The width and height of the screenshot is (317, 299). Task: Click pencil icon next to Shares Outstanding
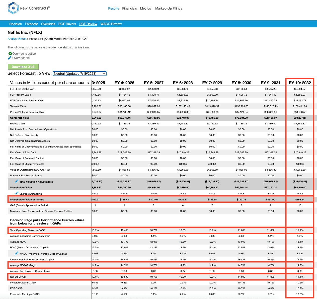pos(17,193)
